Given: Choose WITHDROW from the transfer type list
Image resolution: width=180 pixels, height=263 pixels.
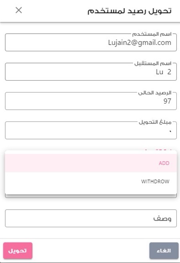Looking at the screenshot, I should 91,181.
